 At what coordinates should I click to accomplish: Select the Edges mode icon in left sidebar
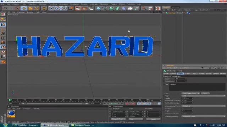(3, 38)
